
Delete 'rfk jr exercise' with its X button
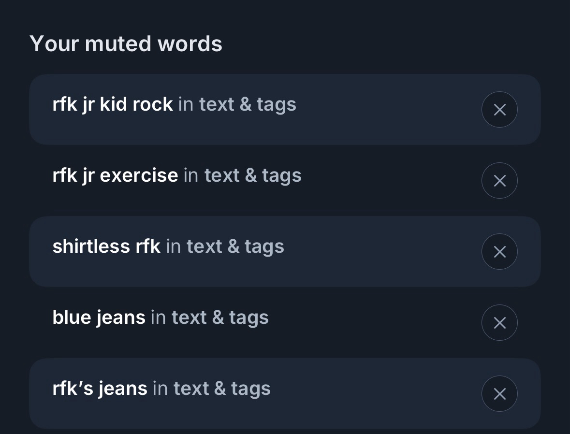tap(499, 181)
